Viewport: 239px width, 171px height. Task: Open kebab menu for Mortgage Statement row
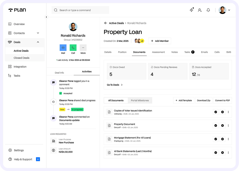point(228,139)
